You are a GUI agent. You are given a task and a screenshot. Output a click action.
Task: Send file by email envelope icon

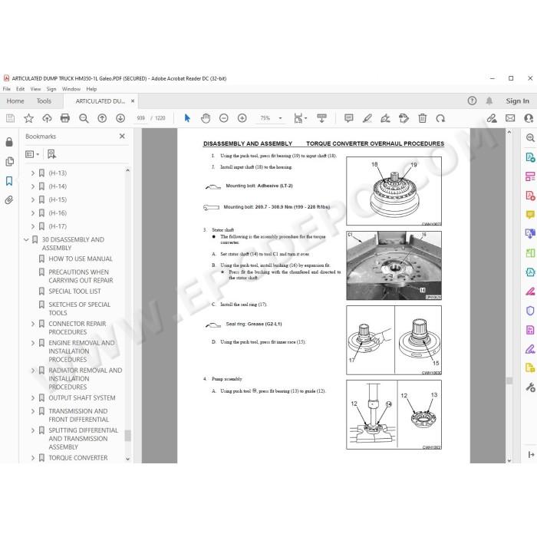point(510,118)
